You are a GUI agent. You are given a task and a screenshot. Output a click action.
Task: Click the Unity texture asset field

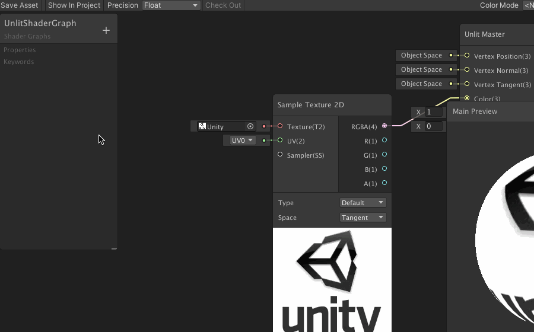(226, 126)
